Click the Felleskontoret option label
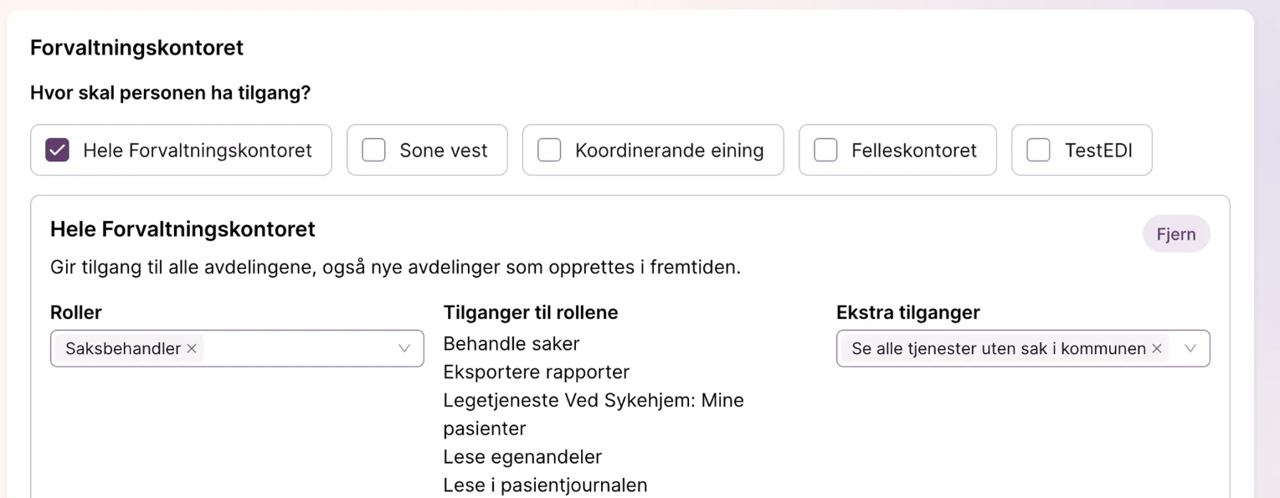1280x498 pixels. click(914, 151)
